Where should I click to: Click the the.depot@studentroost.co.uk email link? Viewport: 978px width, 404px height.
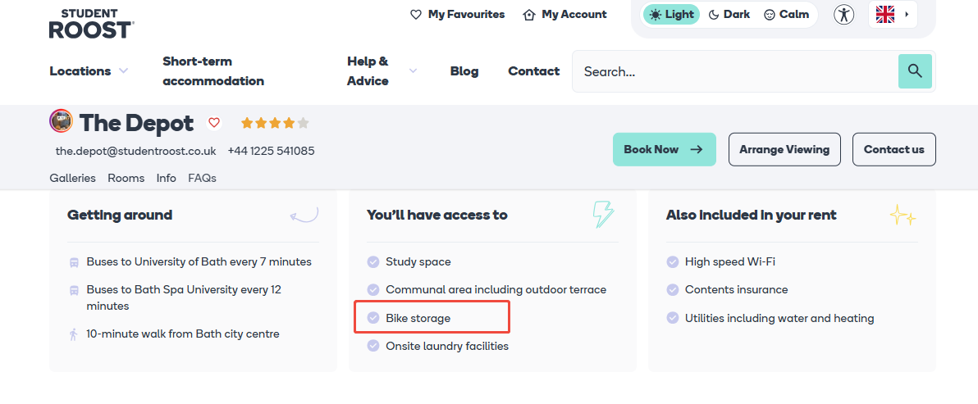[x=135, y=151]
